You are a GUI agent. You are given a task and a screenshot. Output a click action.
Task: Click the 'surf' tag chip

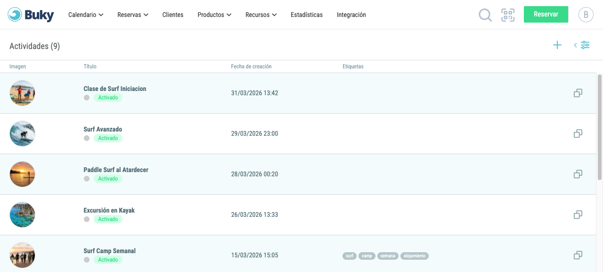tap(350, 256)
